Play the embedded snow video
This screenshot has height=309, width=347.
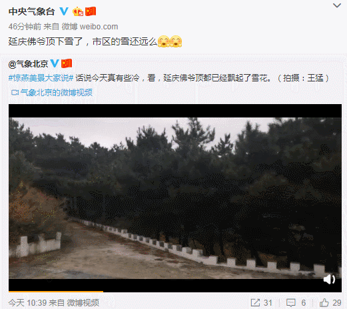coord(175,198)
